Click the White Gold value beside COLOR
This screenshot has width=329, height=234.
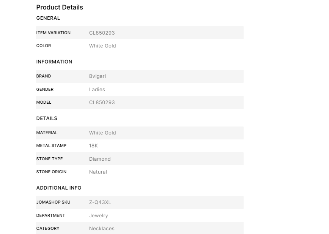click(x=102, y=46)
